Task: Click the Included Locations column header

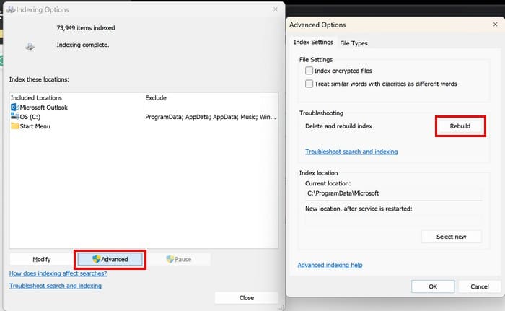Action: 36,97
